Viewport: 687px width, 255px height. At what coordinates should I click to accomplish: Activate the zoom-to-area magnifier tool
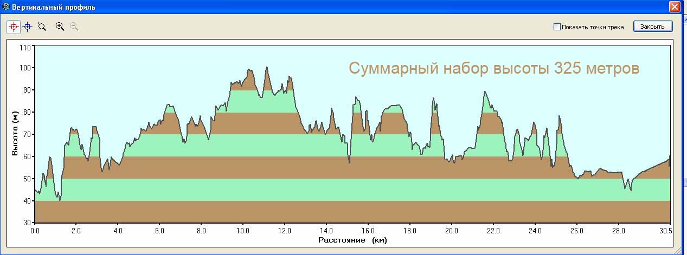42,27
